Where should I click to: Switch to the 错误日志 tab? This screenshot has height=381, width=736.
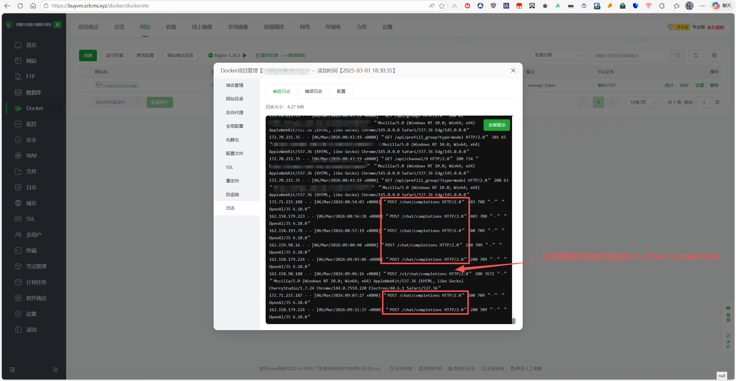click(x=313, y=91)
